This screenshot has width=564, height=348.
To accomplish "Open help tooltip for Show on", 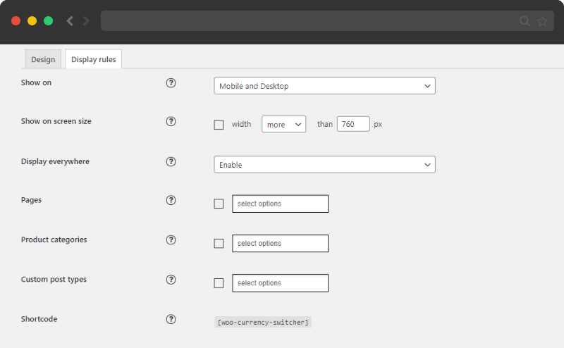I will pyautogui.click(x=171, y=83).
